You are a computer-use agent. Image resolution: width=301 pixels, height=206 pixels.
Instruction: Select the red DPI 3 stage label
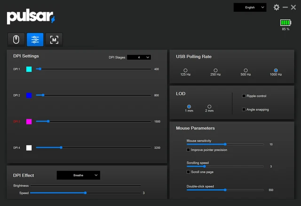pos(17,122)
